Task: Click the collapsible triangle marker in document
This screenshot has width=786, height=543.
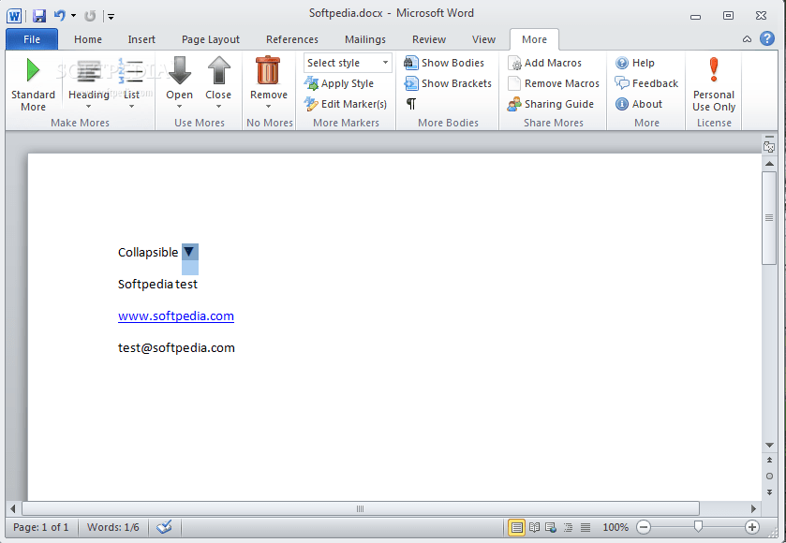Action: click(189, 252)
